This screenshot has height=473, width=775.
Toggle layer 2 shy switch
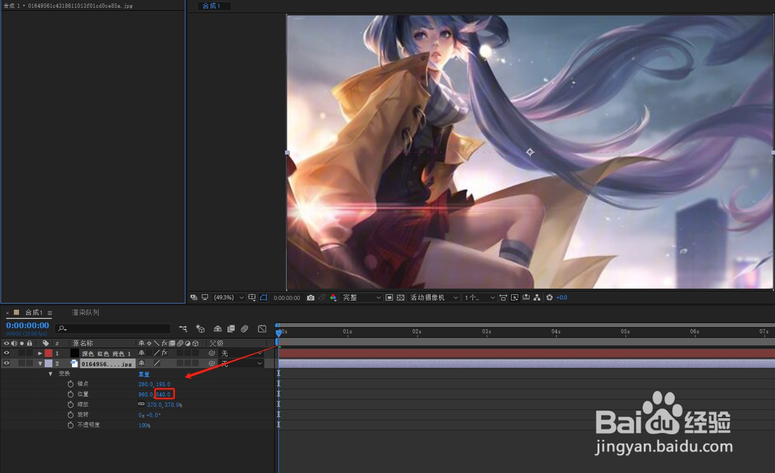142,363
